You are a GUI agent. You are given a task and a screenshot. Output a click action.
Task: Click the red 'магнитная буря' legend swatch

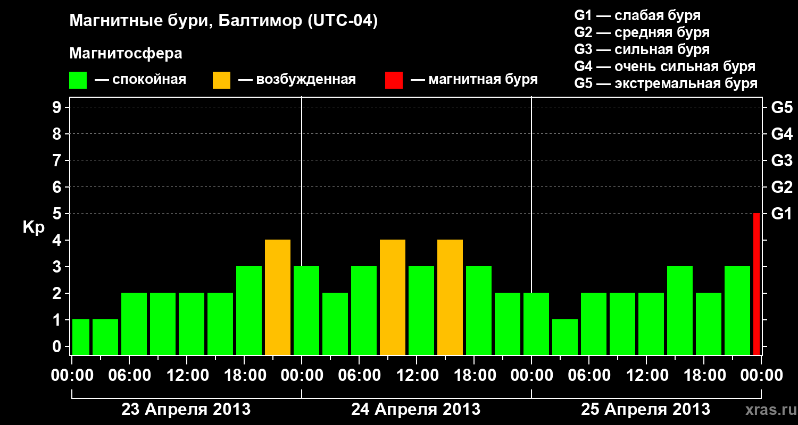[x=394, y=80]
